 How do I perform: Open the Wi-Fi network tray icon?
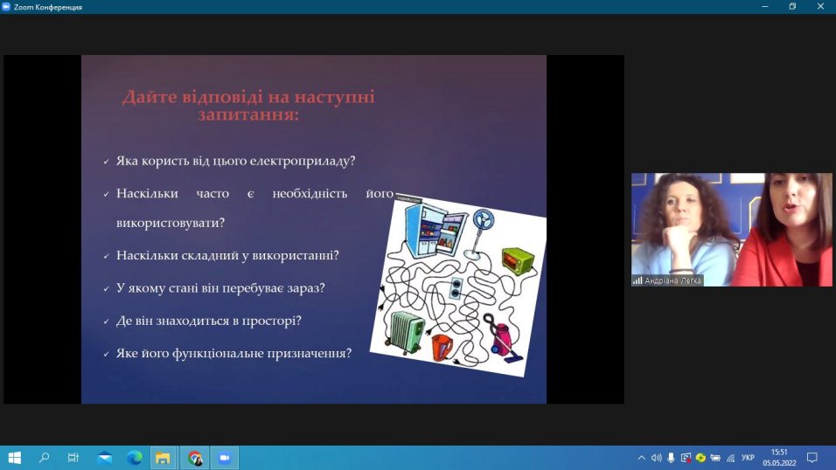(x=730, y=458)
